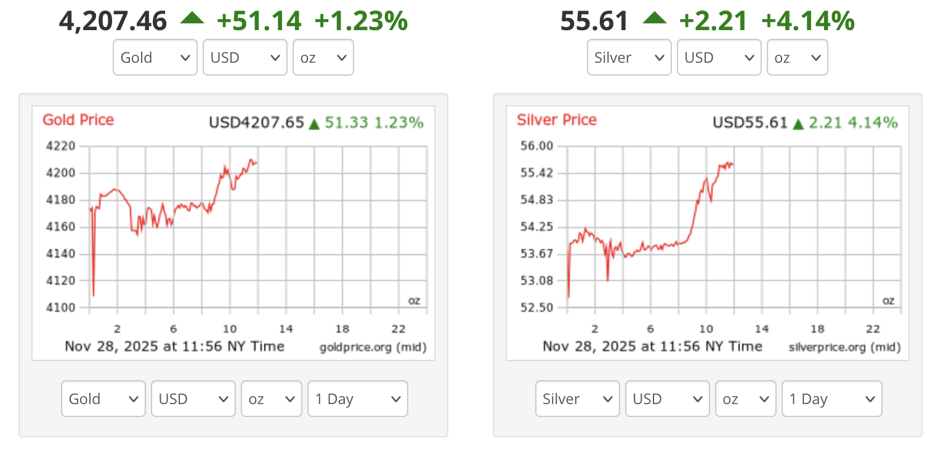Viewport: 930px width, 449px height.
Task: Click the silverprice.org (mid) chart credit
Action: coord(844,348)
